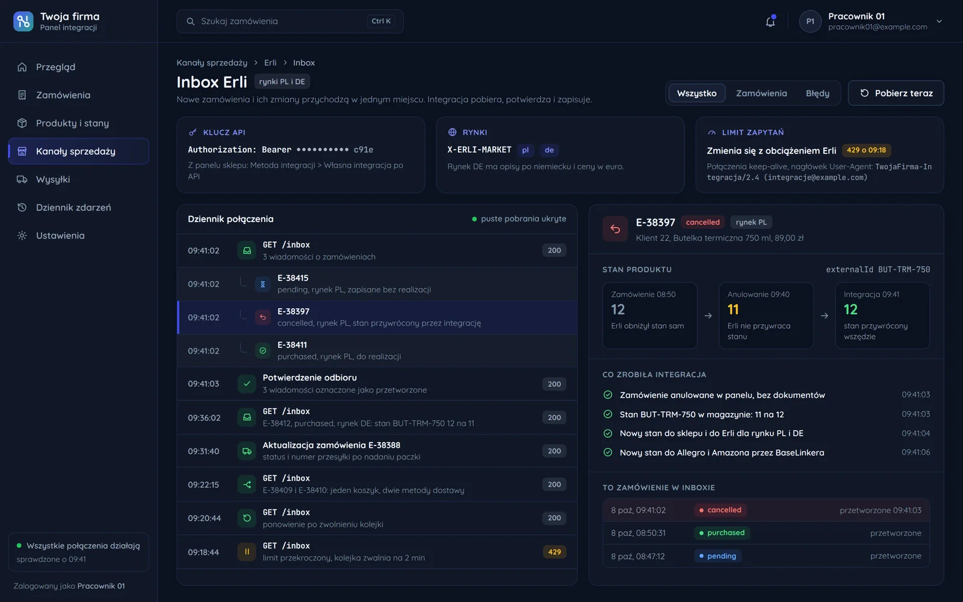Click the inbox icon on the 09:36:02 row
This screenshot has width=963, height=602.
click(x=247, y=417)
